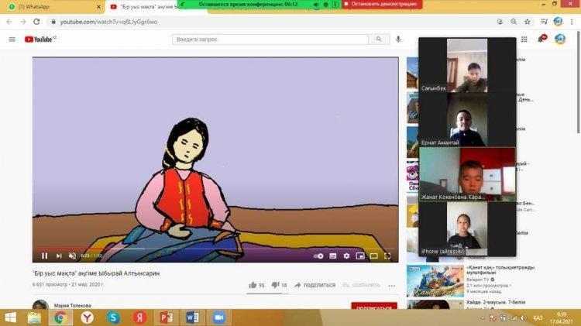Open File Explorer from taskbar
The height and width of the screenshot is (326, 581).
[34, 317]
